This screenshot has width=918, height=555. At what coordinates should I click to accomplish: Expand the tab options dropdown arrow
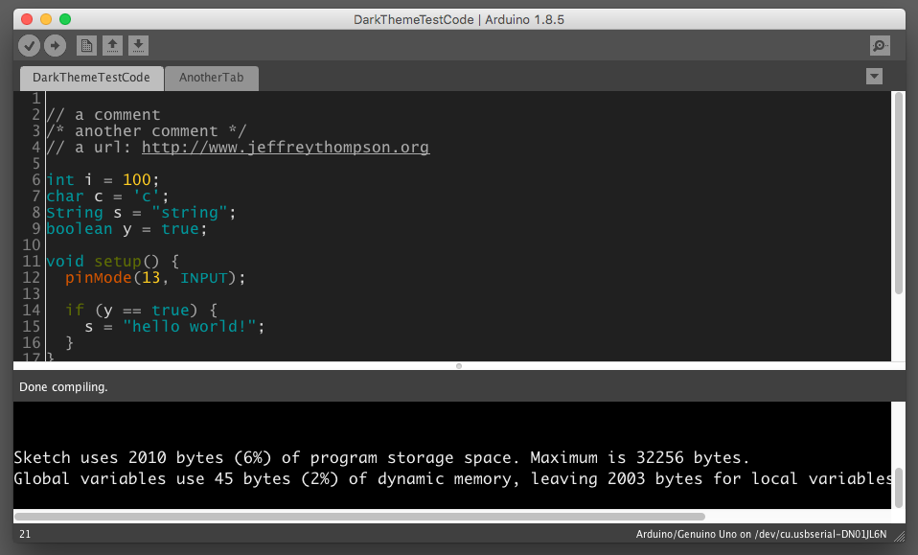[x=874, y=77]
